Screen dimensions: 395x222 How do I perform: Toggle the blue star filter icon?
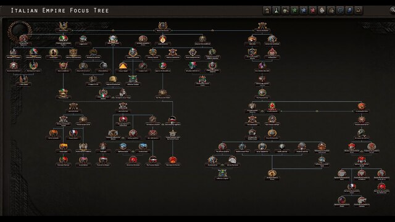pos(304,10)
